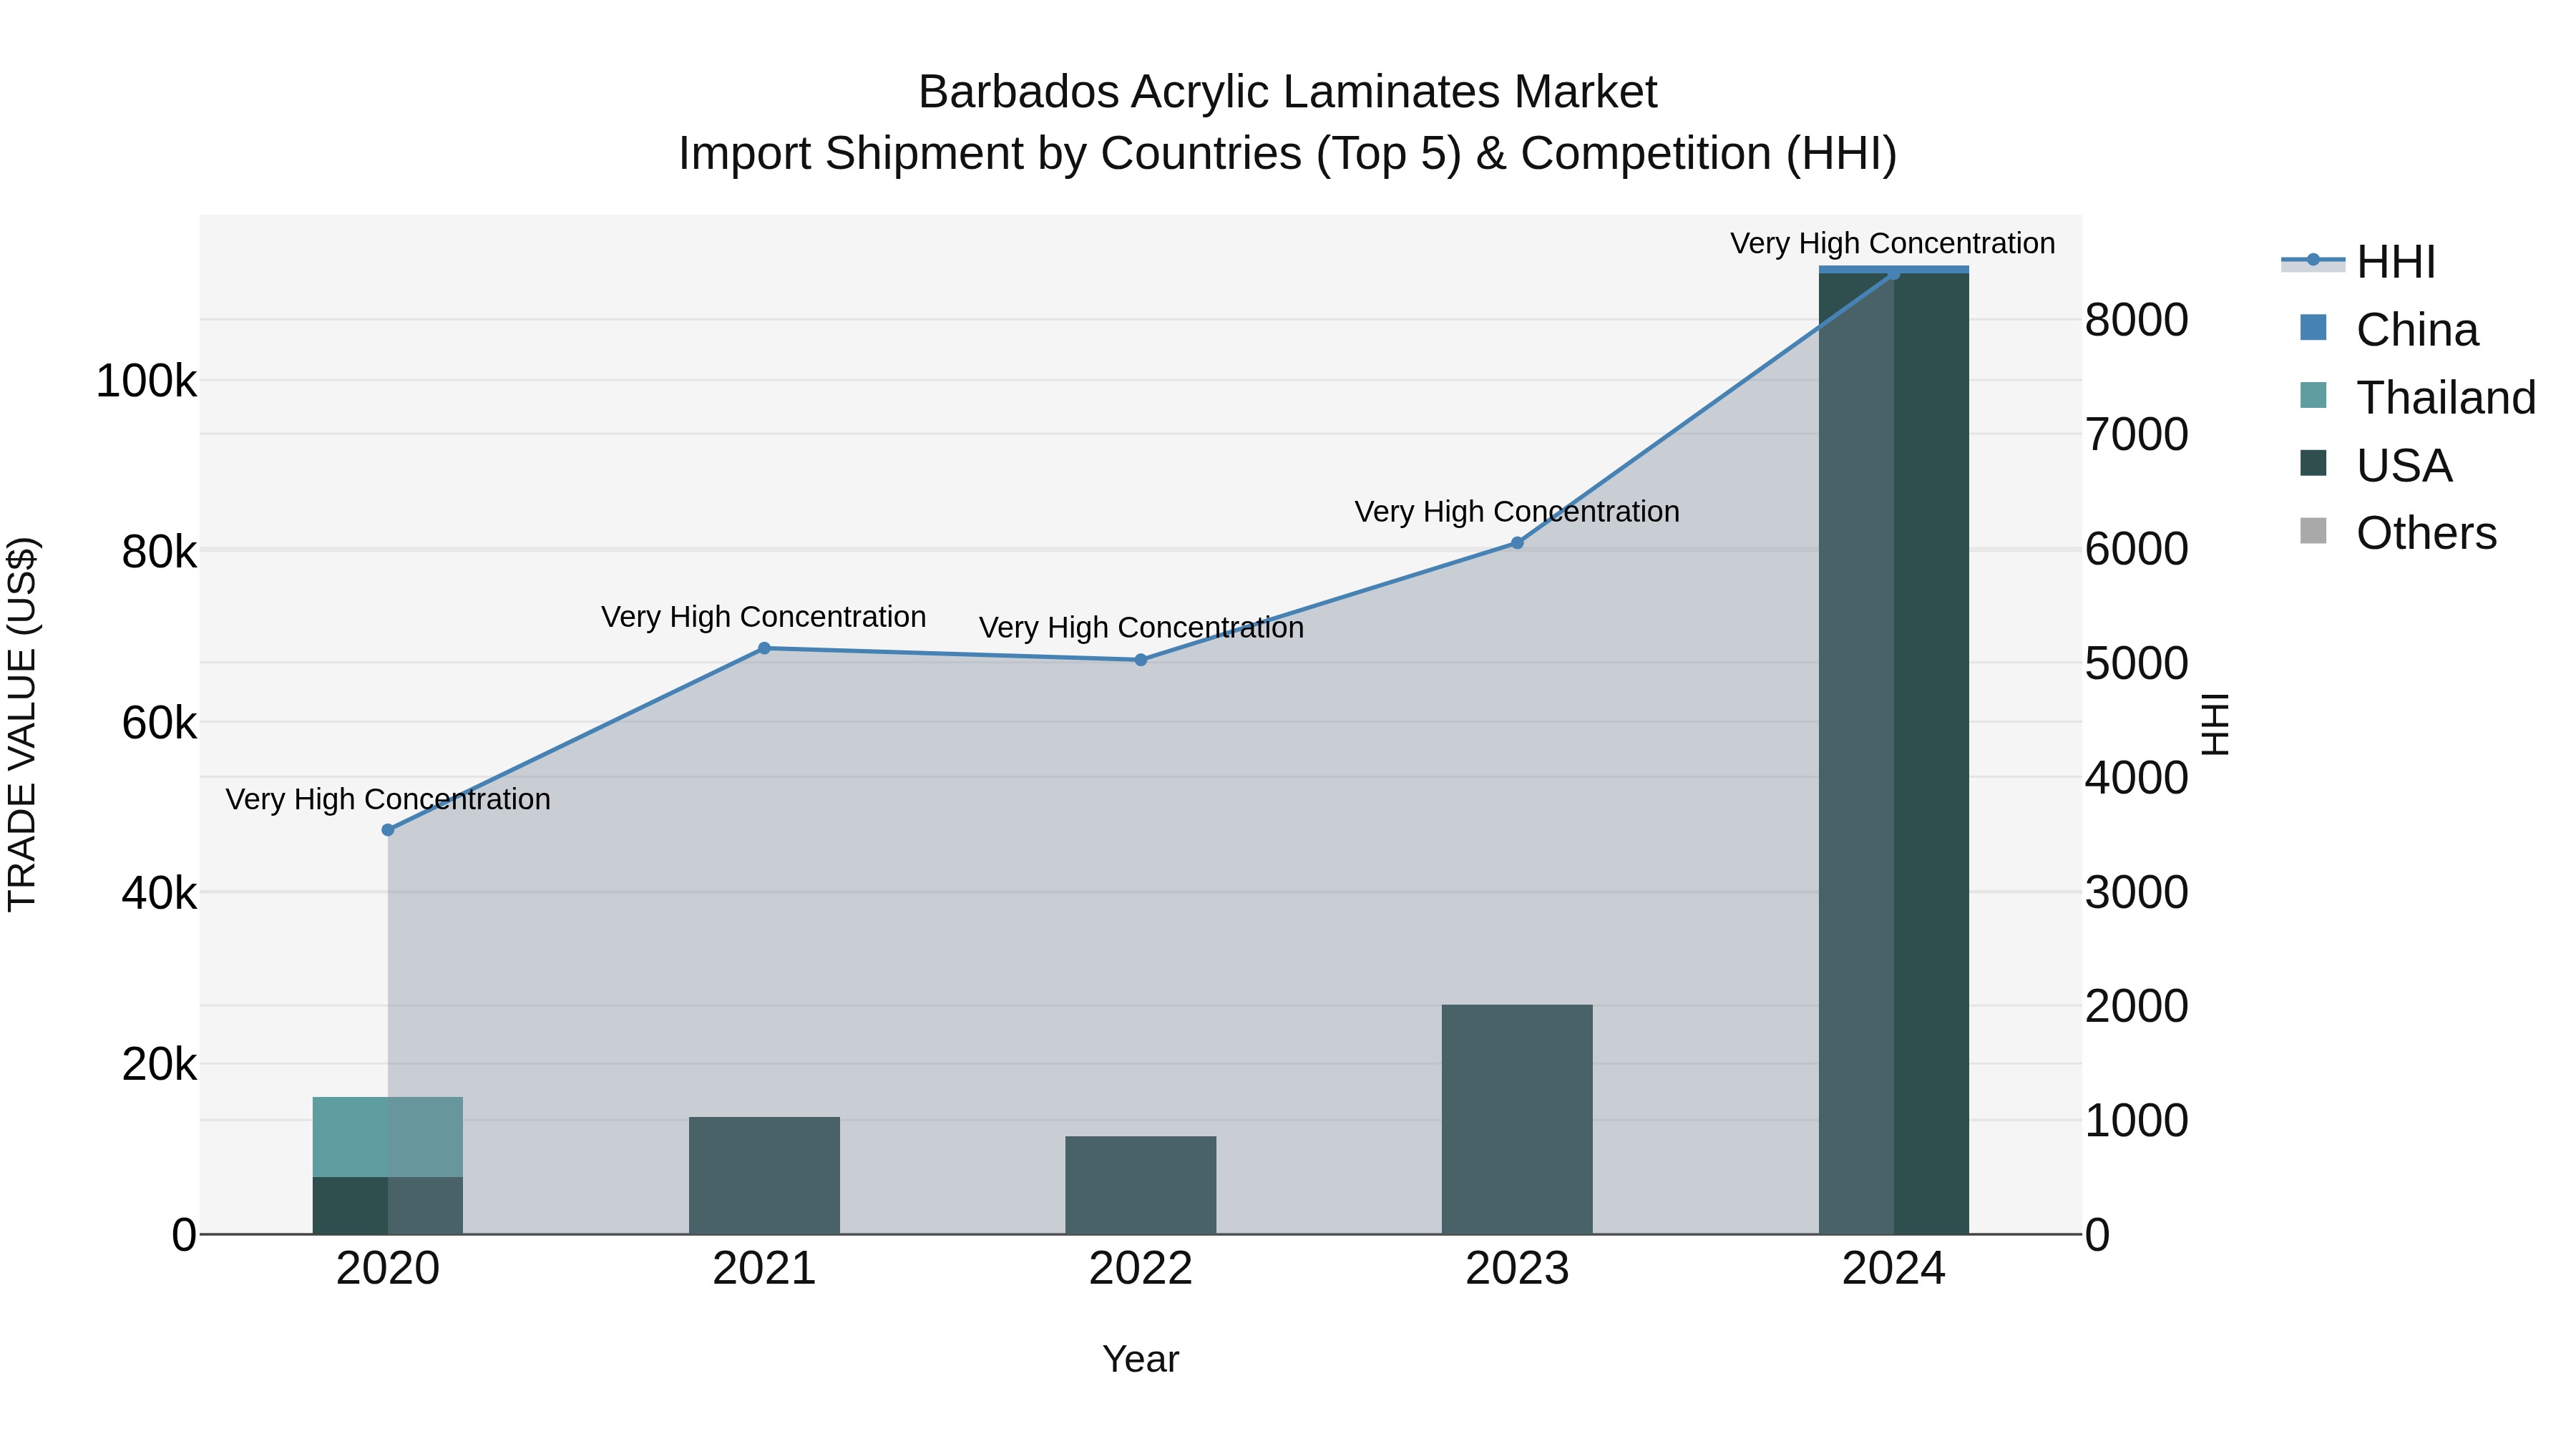This screenshot has width=2576, height=1449.
Task: Click the China blue legend swatch
Action: tap(2313, 327)
